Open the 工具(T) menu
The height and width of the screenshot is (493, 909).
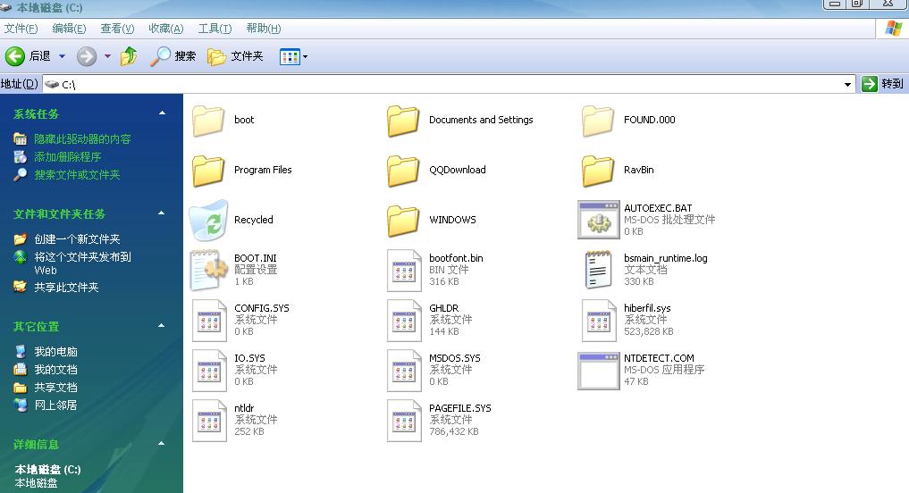pos(215,29)
